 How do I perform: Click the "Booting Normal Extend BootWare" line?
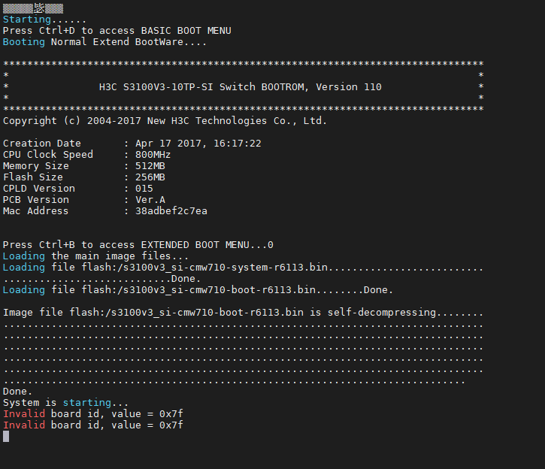click(104, 42)
